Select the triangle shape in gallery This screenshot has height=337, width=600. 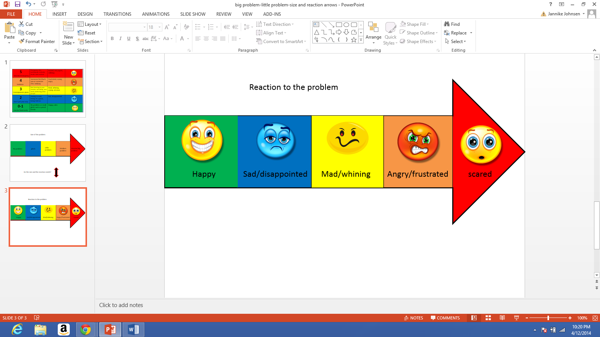coord(316,32)
